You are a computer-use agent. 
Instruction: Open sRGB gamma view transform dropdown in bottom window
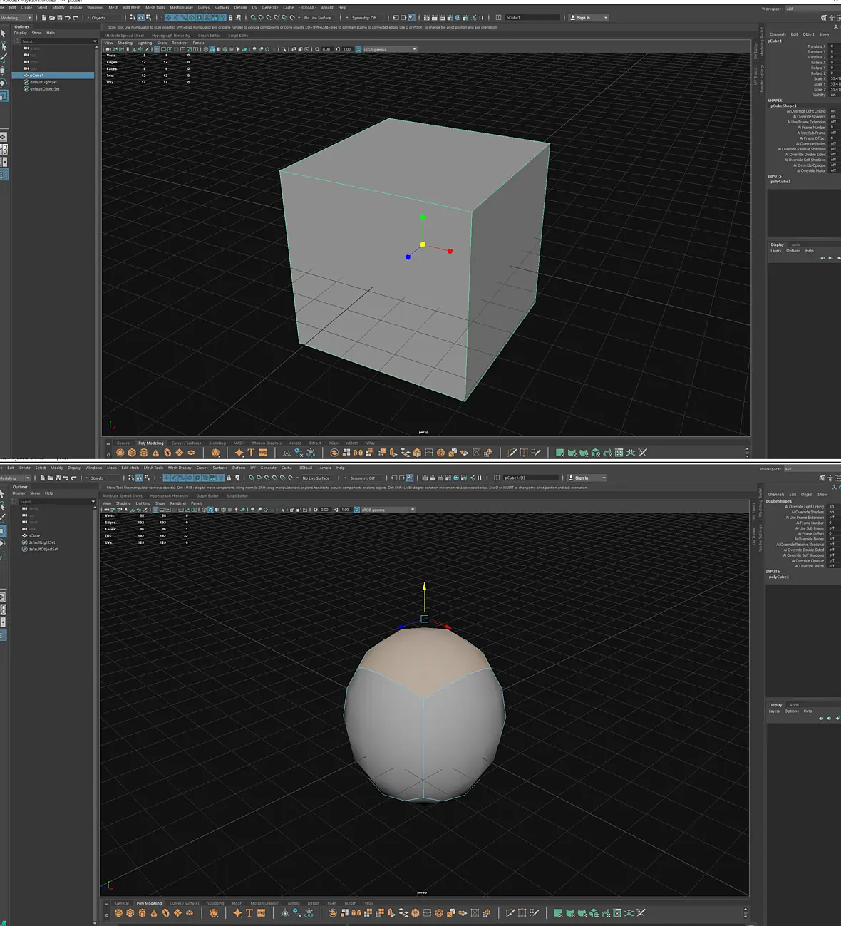[388, 510]
